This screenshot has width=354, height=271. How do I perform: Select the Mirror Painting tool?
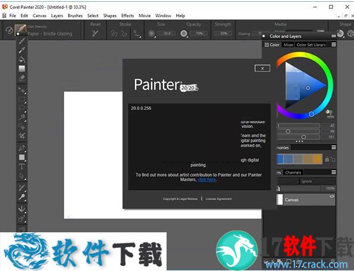point(21,209)
